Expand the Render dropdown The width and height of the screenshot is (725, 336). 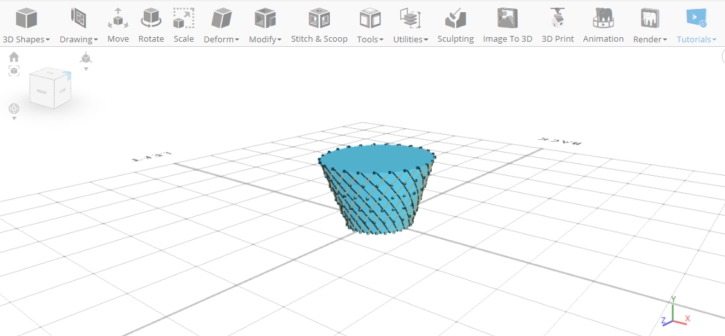click(x=650, y=26)
